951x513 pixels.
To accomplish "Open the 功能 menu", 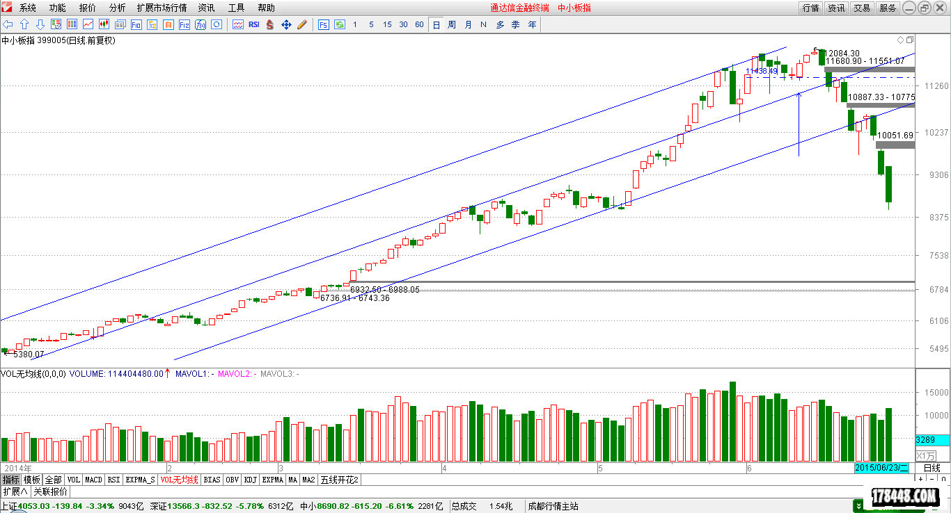I will click(x=58, y=8).
